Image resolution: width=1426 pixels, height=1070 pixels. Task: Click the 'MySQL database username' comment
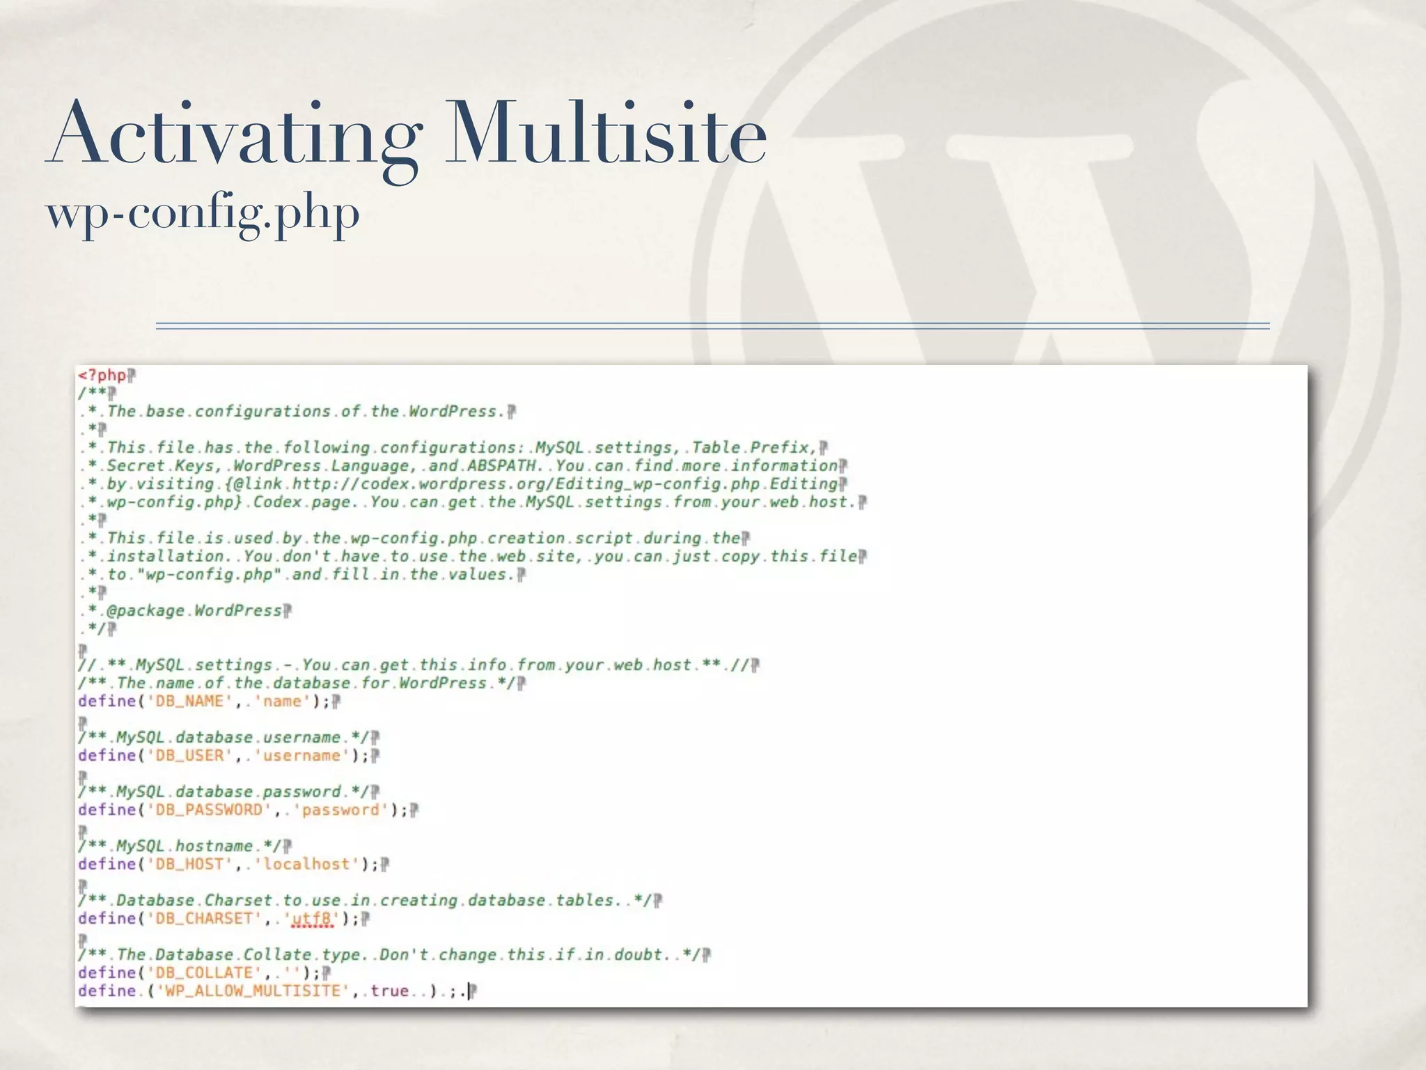pos(228,738)
